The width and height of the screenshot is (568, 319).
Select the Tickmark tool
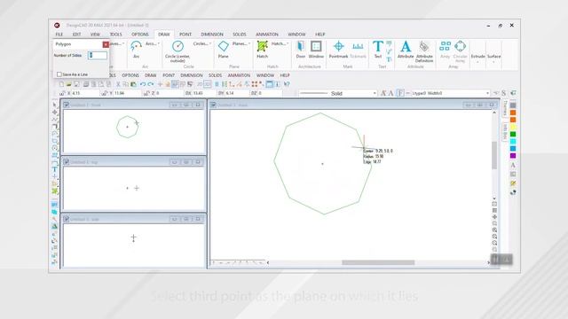pyautogui.click(x=358, y=50)
